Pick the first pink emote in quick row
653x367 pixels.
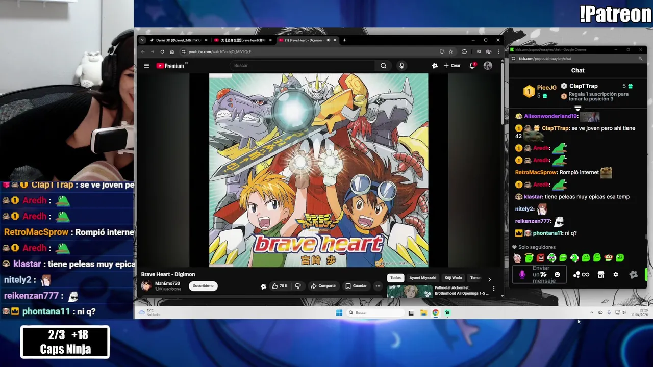(517, 258)
